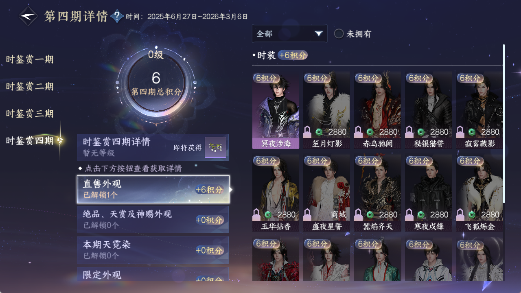Click the 时鉴赏四期详情 panel
This screenshot has width=521, height=293.
coord(153,147)
